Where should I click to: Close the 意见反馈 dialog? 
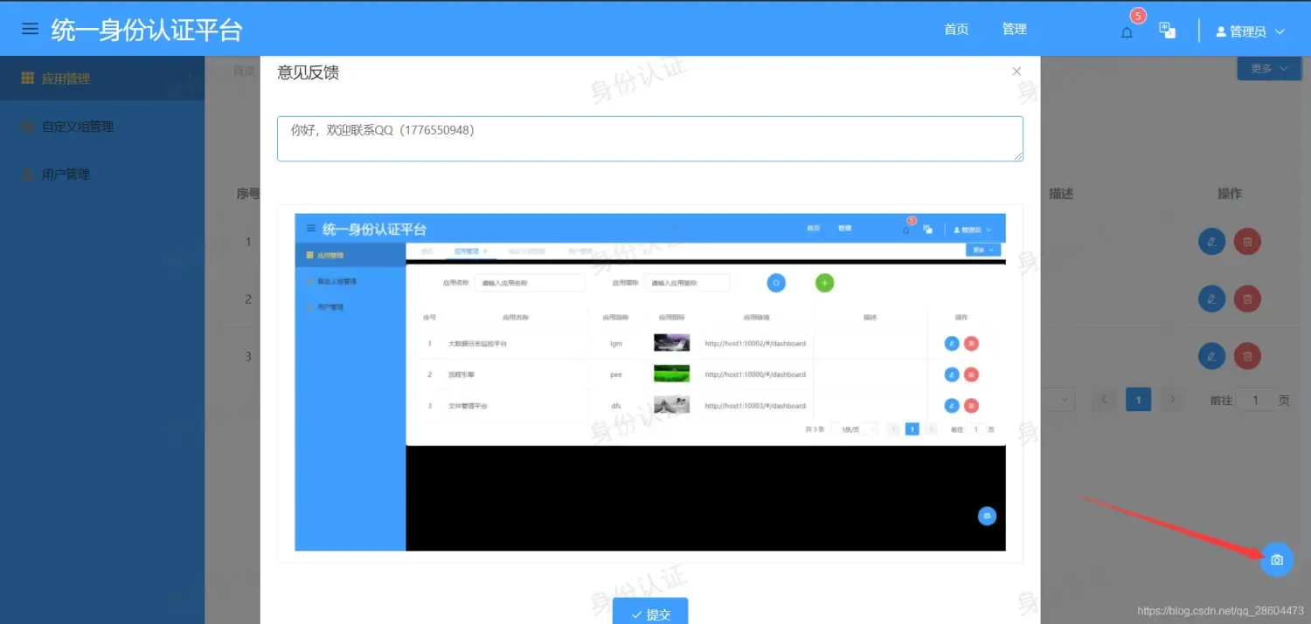click(1016, 72)
